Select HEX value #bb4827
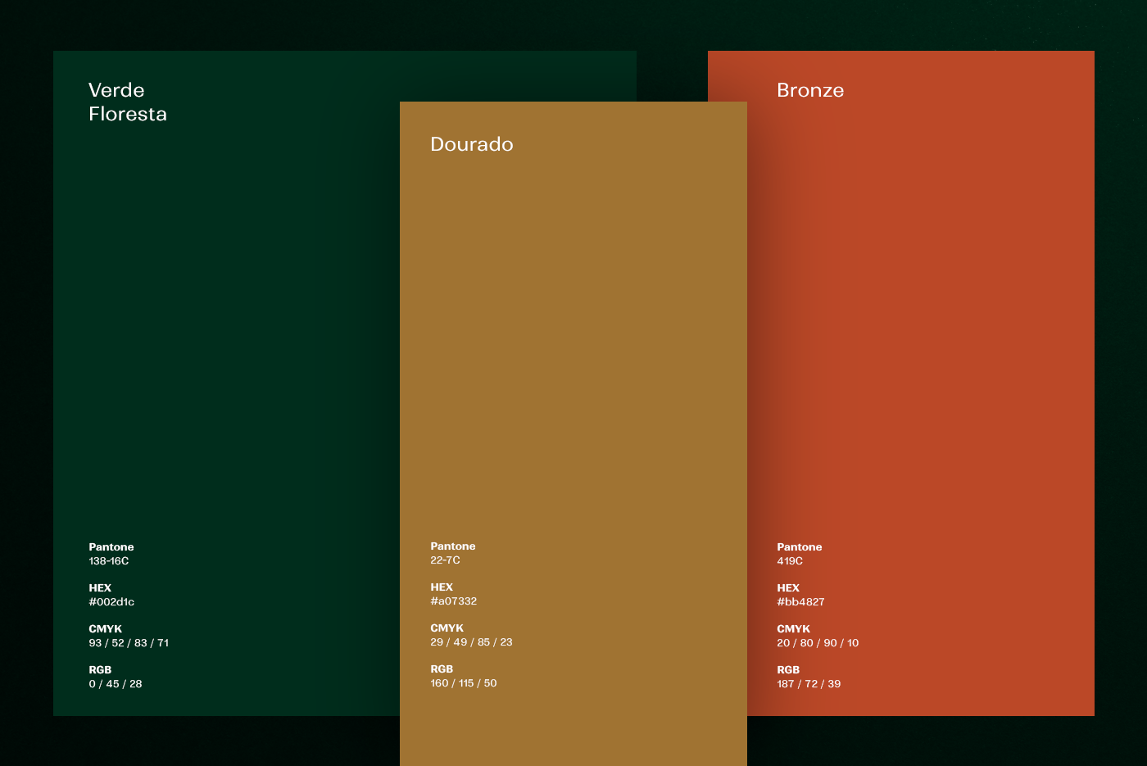1147x766 pixels. tap(800, 602)
